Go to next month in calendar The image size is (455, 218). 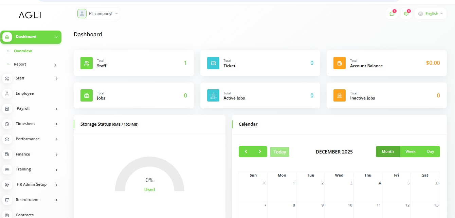click(260, 151)
